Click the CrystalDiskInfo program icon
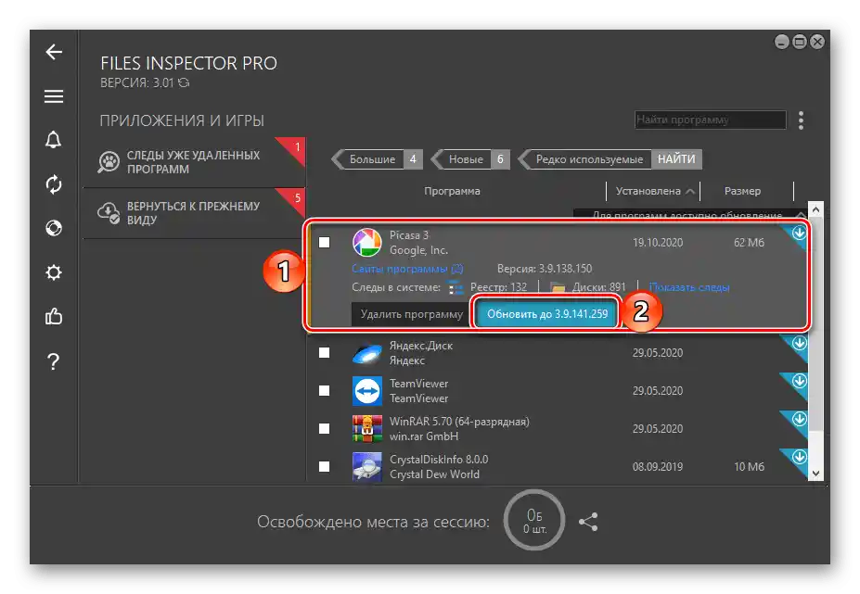860x594 pixels. point(367,466)
